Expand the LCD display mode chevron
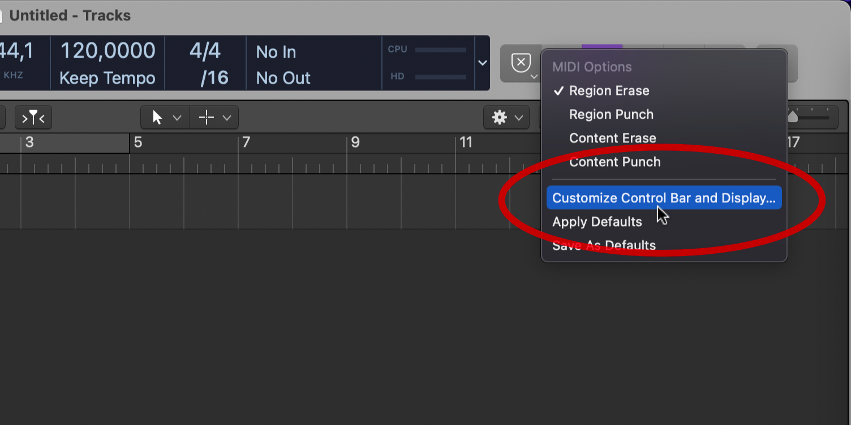The width and height of the screenshot is (851, 425). (x=483, y=63)
